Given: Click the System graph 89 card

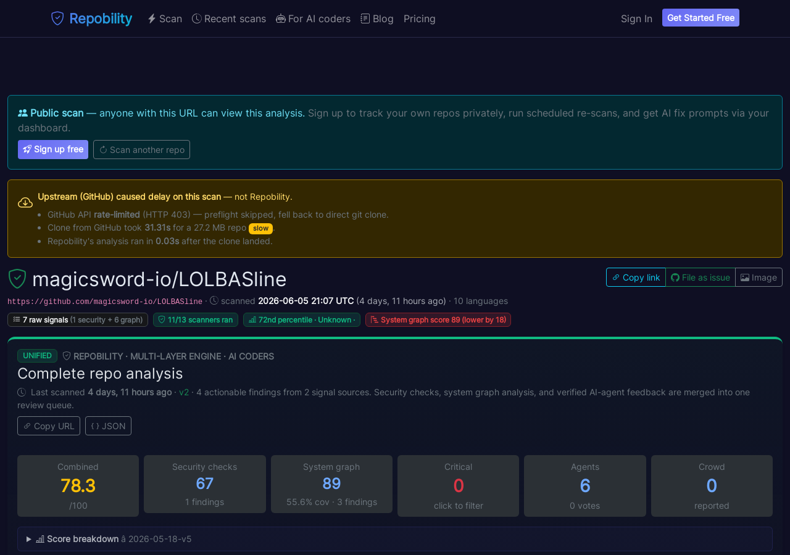Looking at the screenshot, I should click(331, 484).
